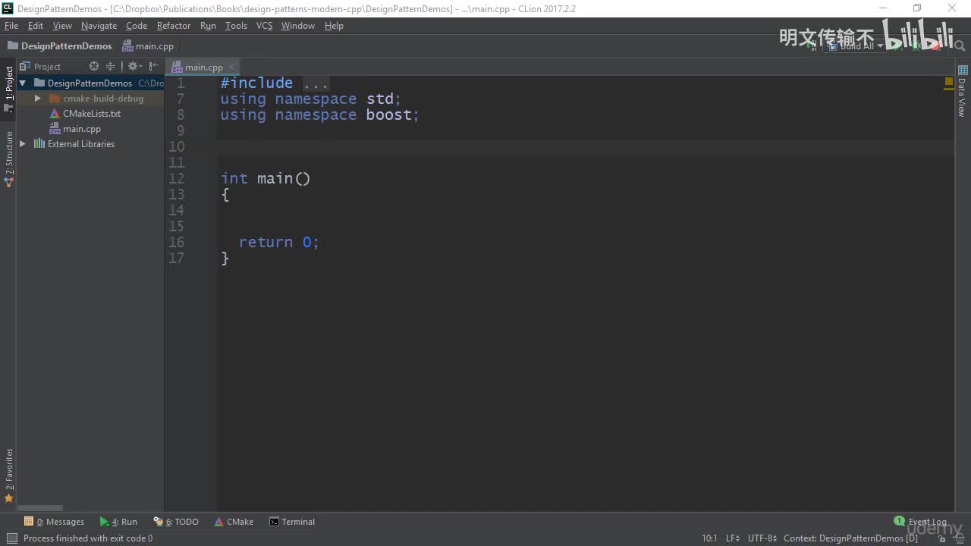971x546 pixels.
Task: Open the Refactor menu
Action: (x=174, y=26)
